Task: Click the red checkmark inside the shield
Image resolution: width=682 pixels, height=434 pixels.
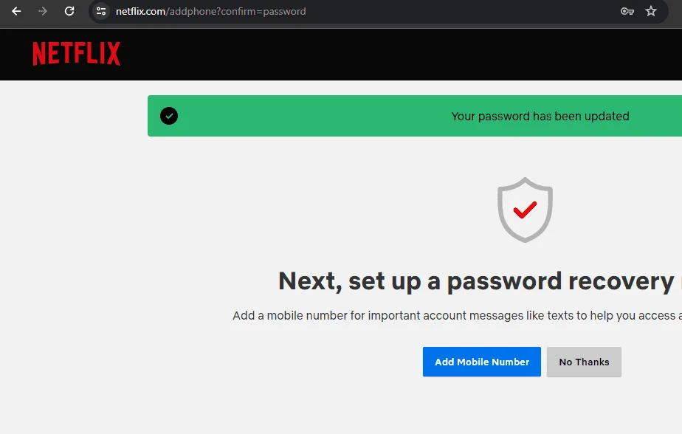Action: [x=525, y=210]
